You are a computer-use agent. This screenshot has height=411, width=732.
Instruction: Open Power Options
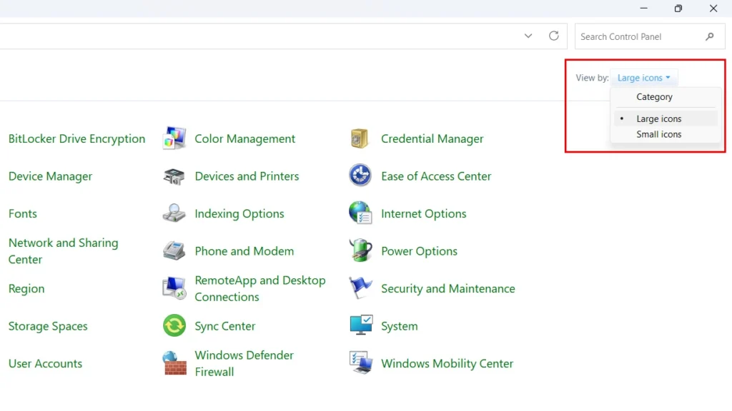pos(420,251)
